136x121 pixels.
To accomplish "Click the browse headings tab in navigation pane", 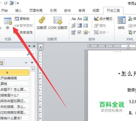I will (2, 63).
